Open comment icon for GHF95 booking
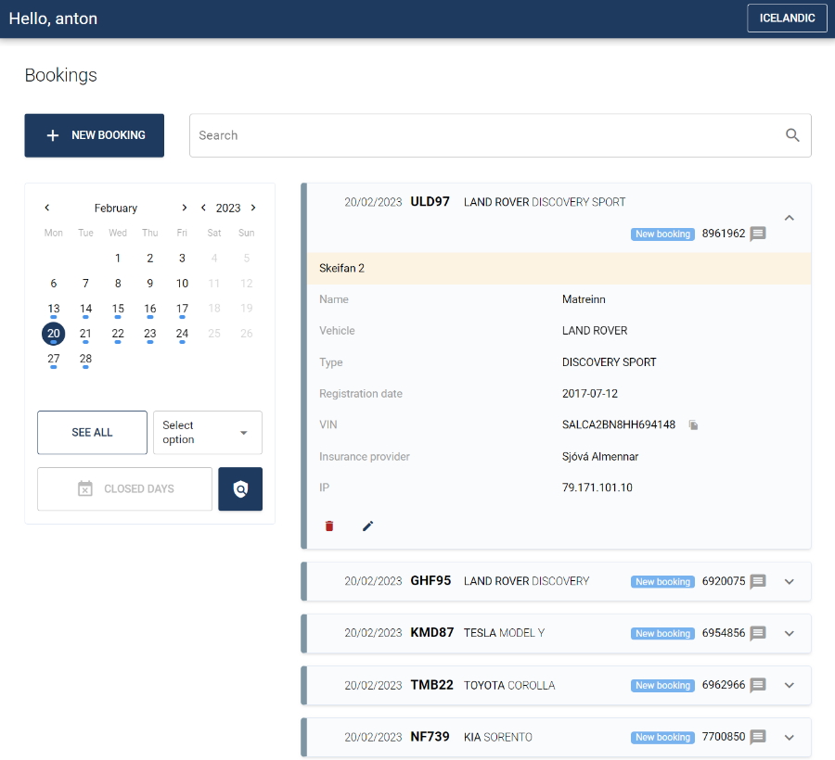Viewport: 835px width, 760px height. (x=758, y=581)
